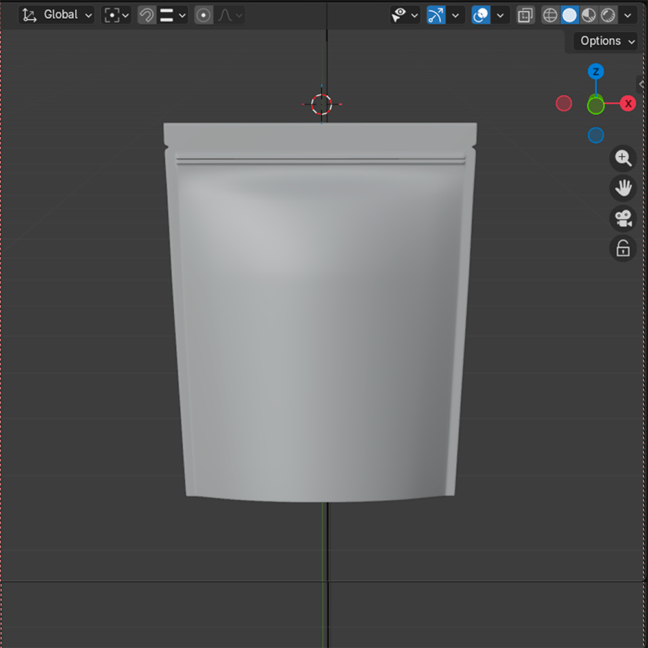648x648 pixels.
Task: Open the pivot point dropdown
Action: click(116, 15)
